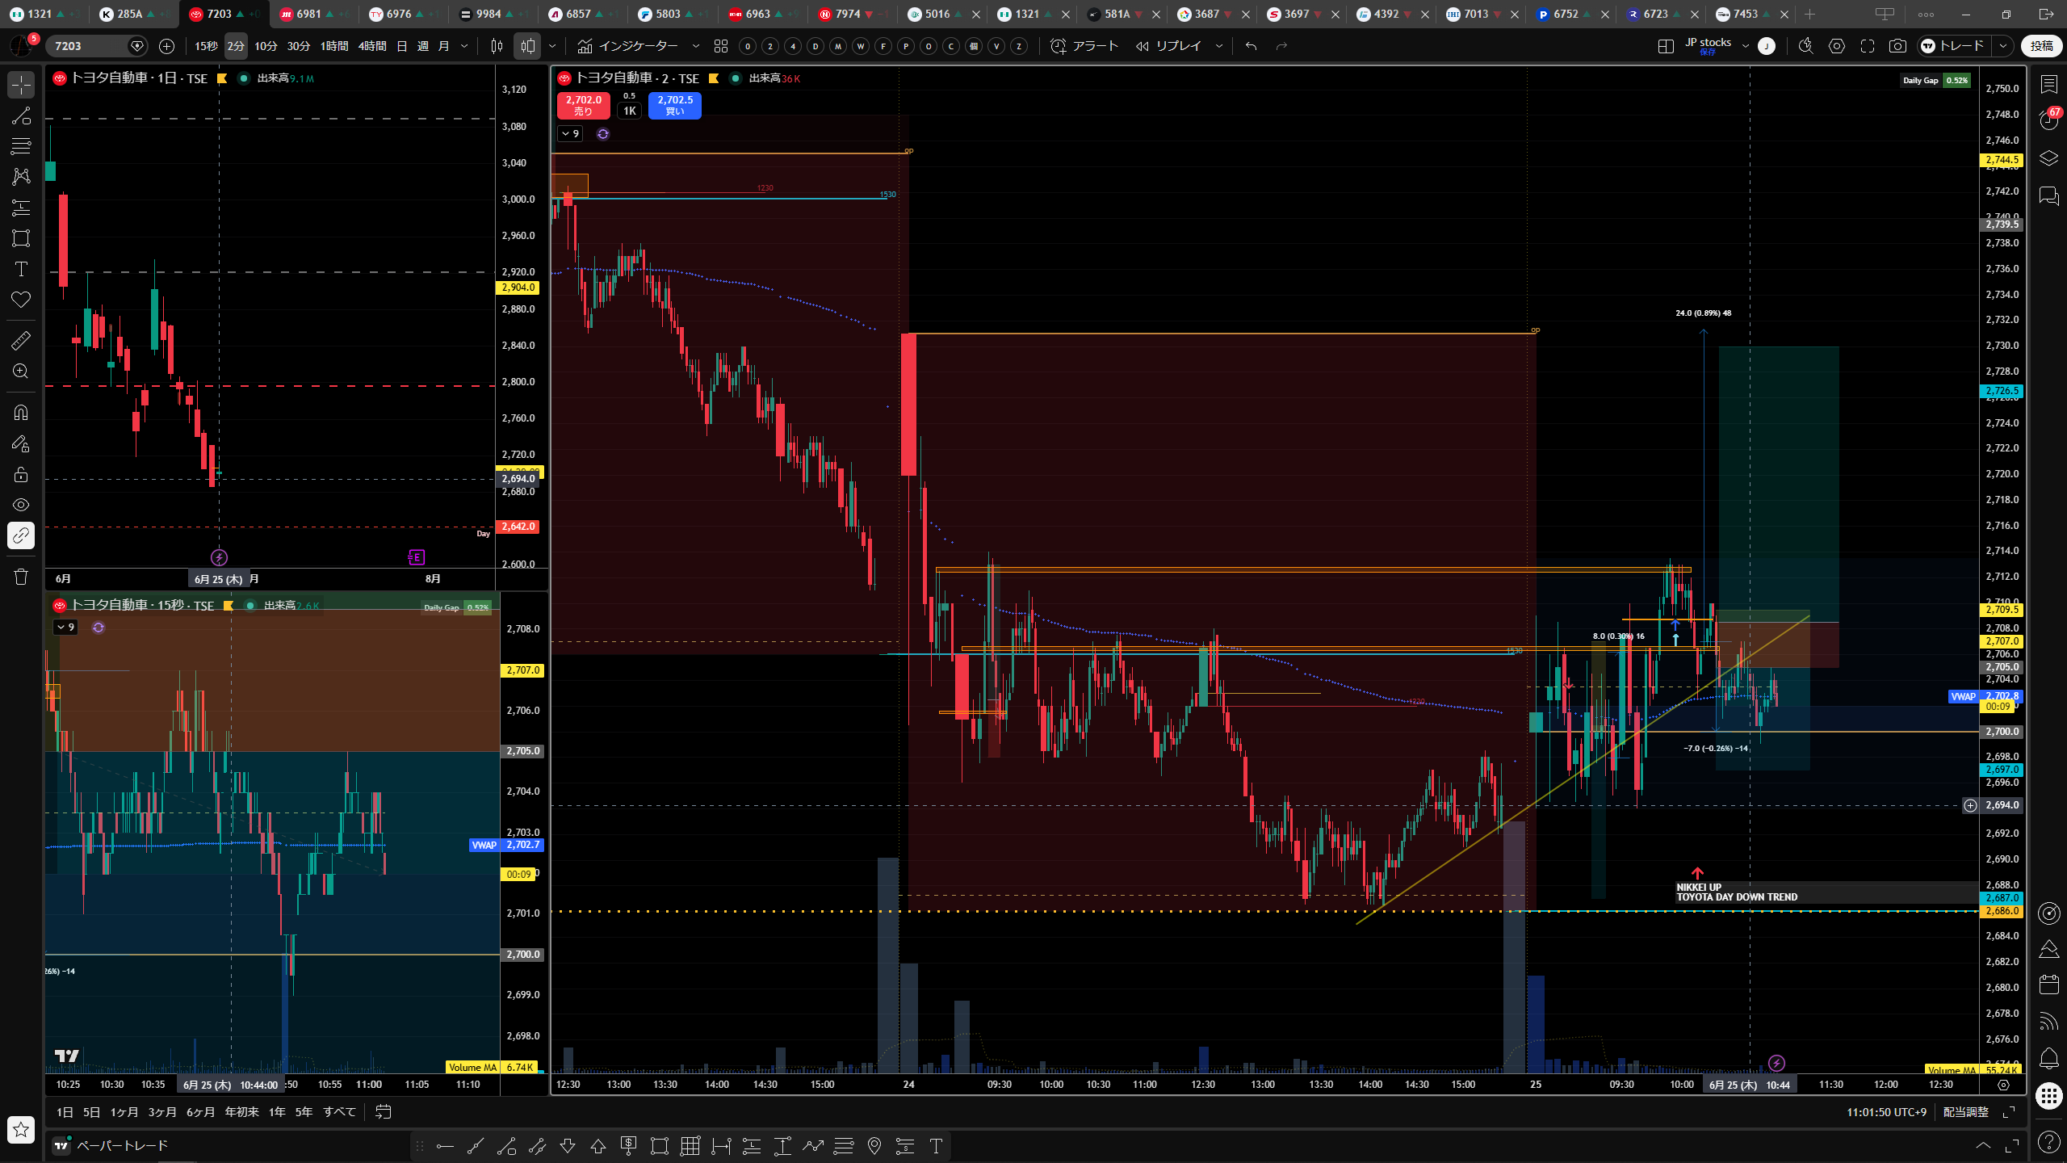Take a chart snapshot with camera icon
The image size is (2067, 1163).
click(1897, 46)
